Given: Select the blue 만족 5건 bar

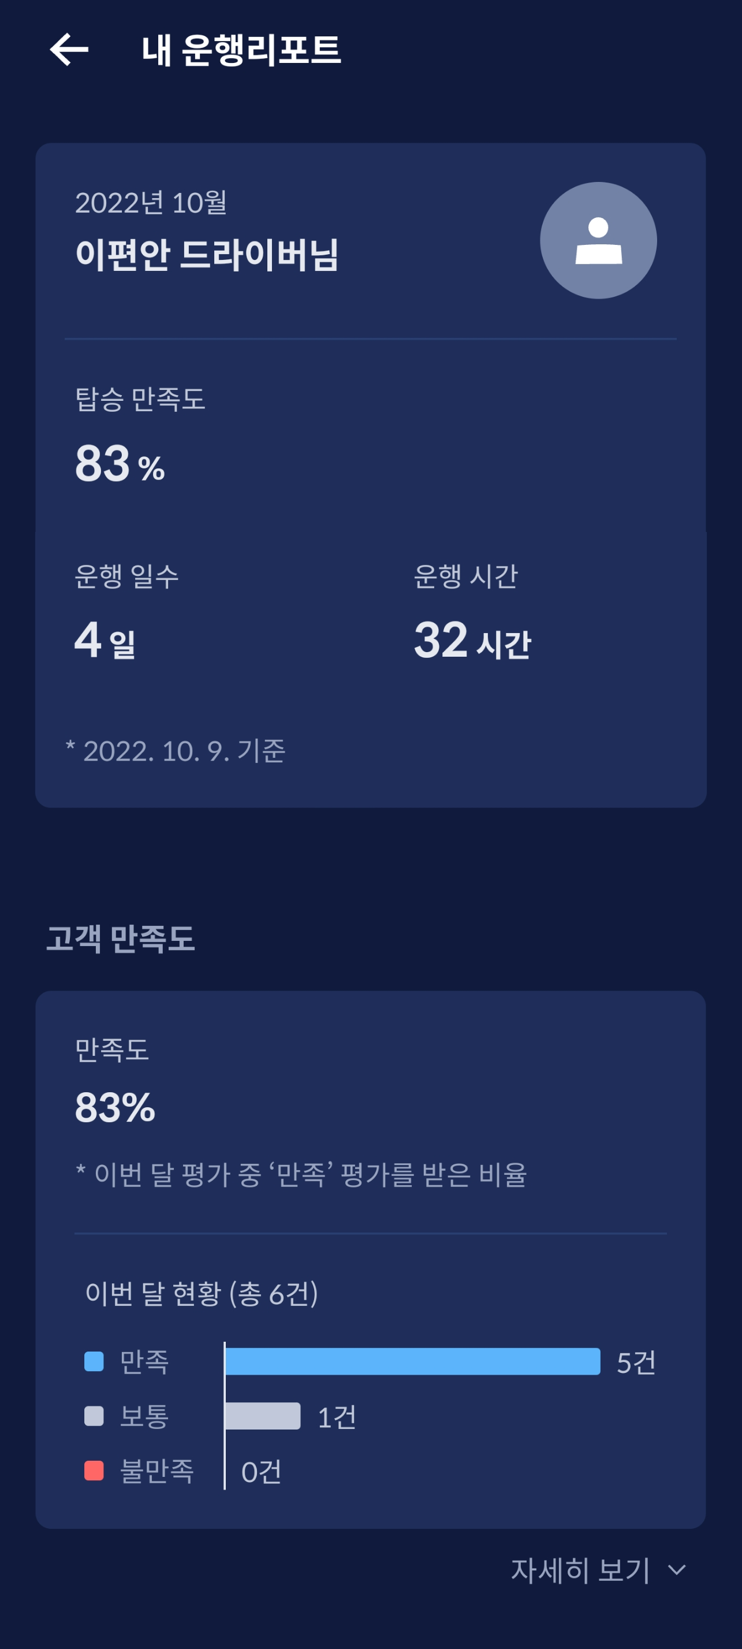Looking at the screenshot, I should click(x=413, y=1361).
